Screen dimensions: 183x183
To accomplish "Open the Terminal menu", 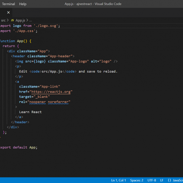I will pos(8,4).
